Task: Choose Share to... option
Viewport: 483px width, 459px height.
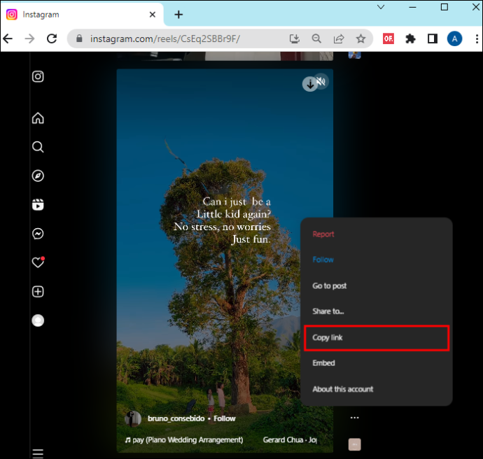Action: [328, 311]
